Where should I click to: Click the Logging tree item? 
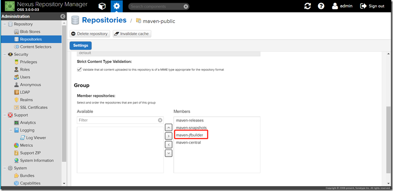click(27, 130)
